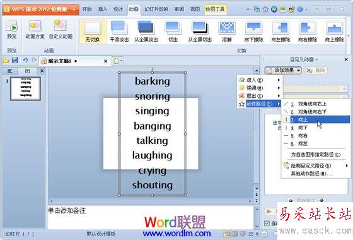Screen dimensions: 353x240
Task: Choose More Motion Paths (其他动作路径)
Action: [316, 174]
